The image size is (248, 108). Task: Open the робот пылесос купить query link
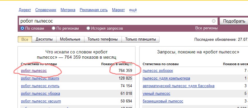[x=40, y=86]
